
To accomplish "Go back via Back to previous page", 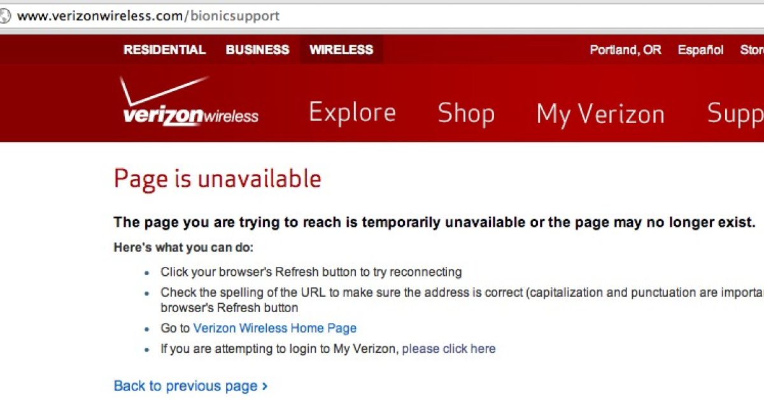I will pyautogui.click(x=185, y=386).
